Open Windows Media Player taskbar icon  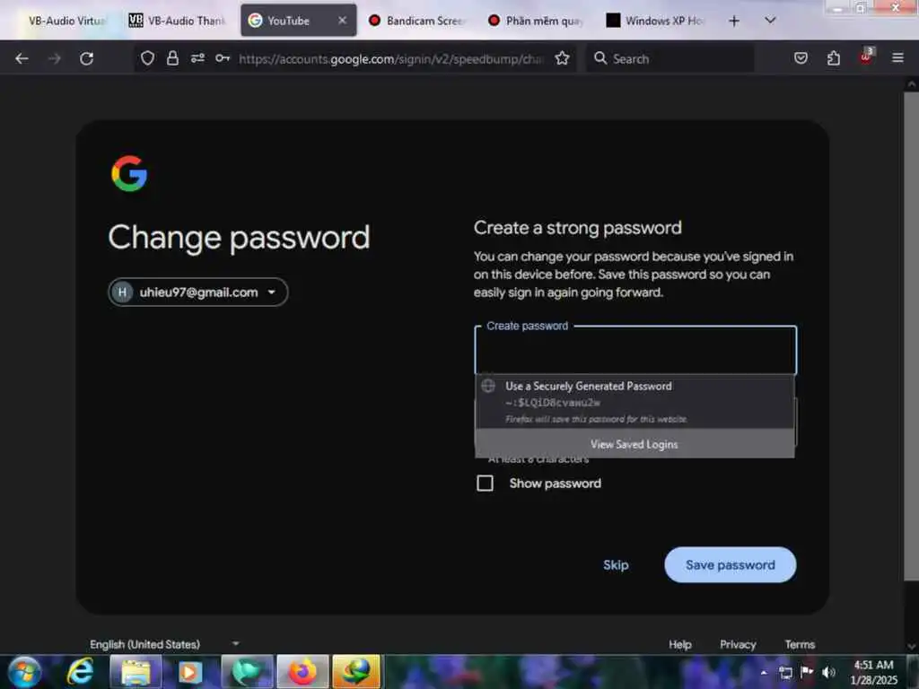(190, 671)
